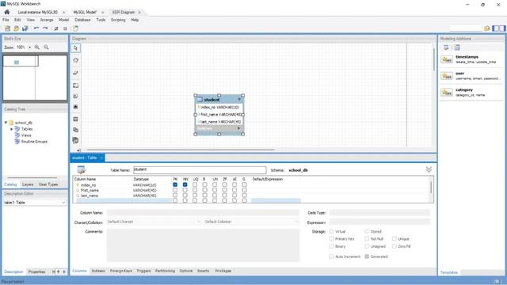Viewport: 507px width, 285px height.
Task: Switch to the Indexes tab
Action: pos(98,271)
